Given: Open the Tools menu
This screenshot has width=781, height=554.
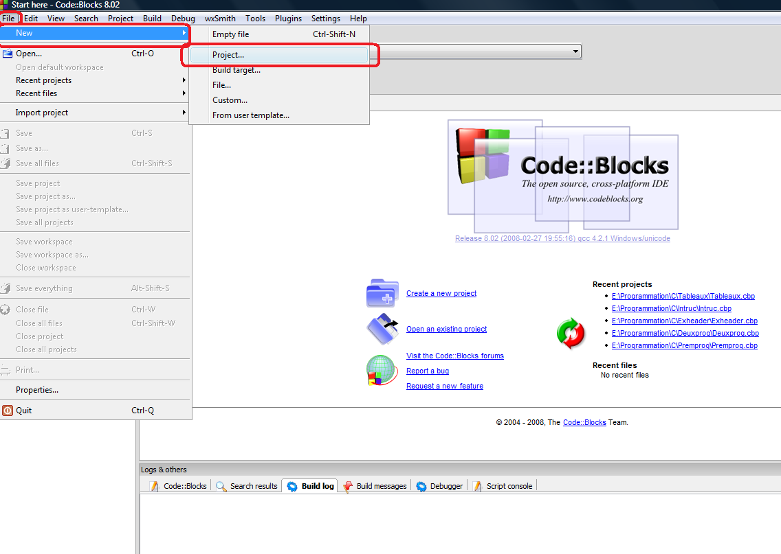Looking at the screenshot, I should [x=255, y=19].
